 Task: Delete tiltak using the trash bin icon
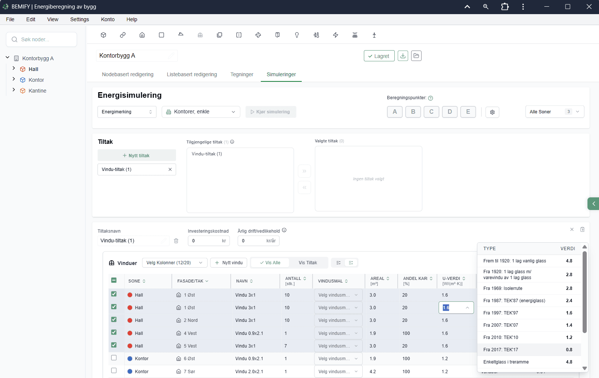point(176,241)
